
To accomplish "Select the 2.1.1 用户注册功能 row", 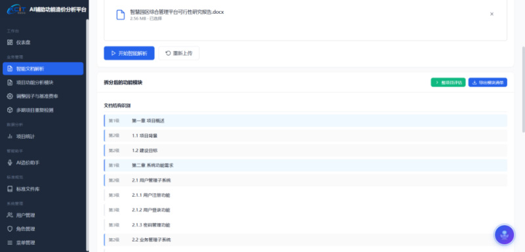I will pyautogui.click(x=305, y=195).
